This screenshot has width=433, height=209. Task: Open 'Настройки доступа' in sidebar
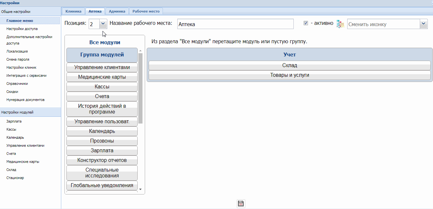[22, 29]
